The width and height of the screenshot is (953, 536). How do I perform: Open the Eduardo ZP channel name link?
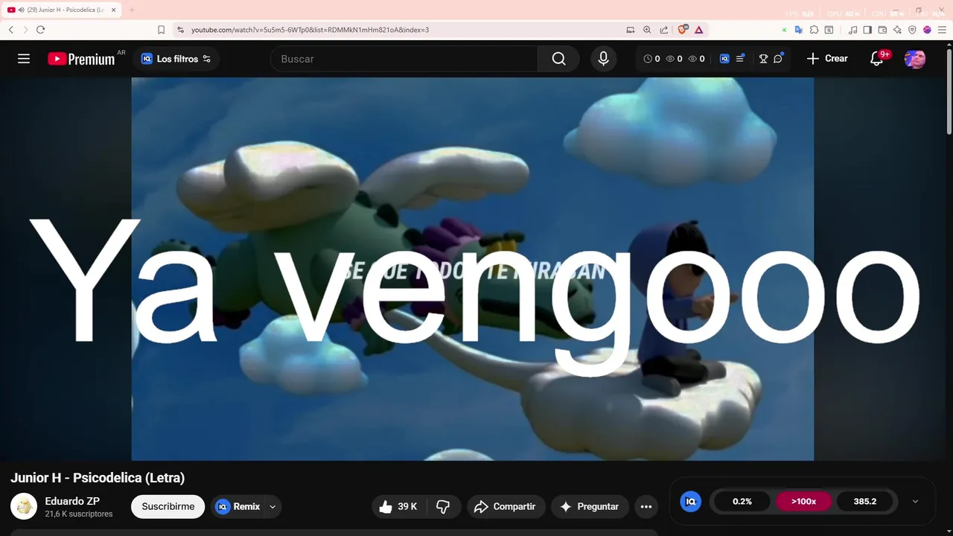coord(72,501)
